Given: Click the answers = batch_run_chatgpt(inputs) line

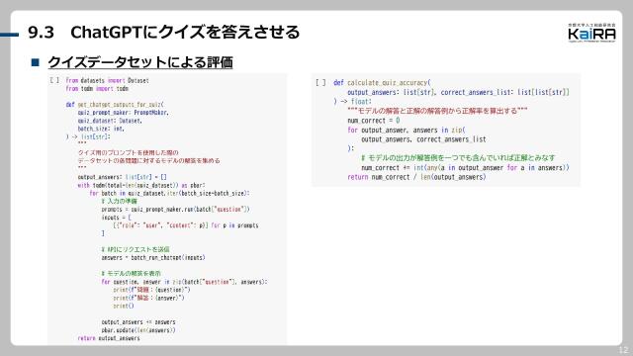Looking at the screenshot, I should (x=153, y=257).
